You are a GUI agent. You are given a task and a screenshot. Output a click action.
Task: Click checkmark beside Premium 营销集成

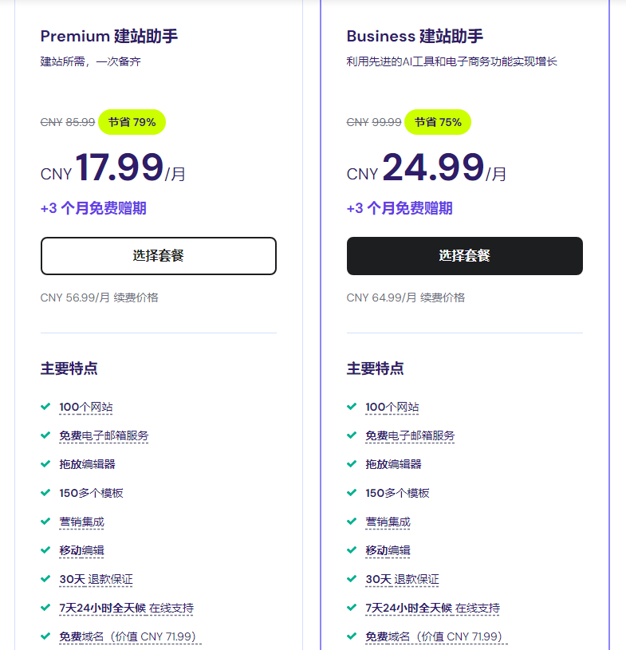click(x=45, y=522)
